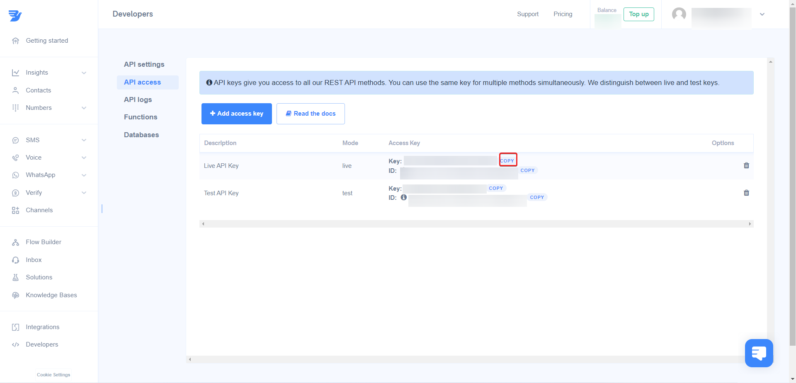This screenshot has width=796, height=383.
Task: Click Add access key button
Action: pyautogui.click(x=236, y=114)
